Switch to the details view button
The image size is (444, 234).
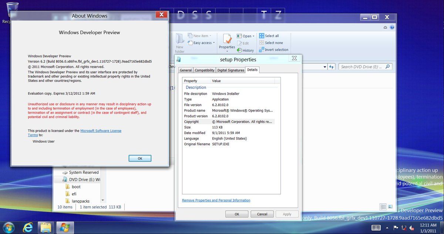pos(383,207)
